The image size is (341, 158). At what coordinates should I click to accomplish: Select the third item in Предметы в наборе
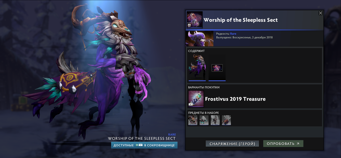215,120
